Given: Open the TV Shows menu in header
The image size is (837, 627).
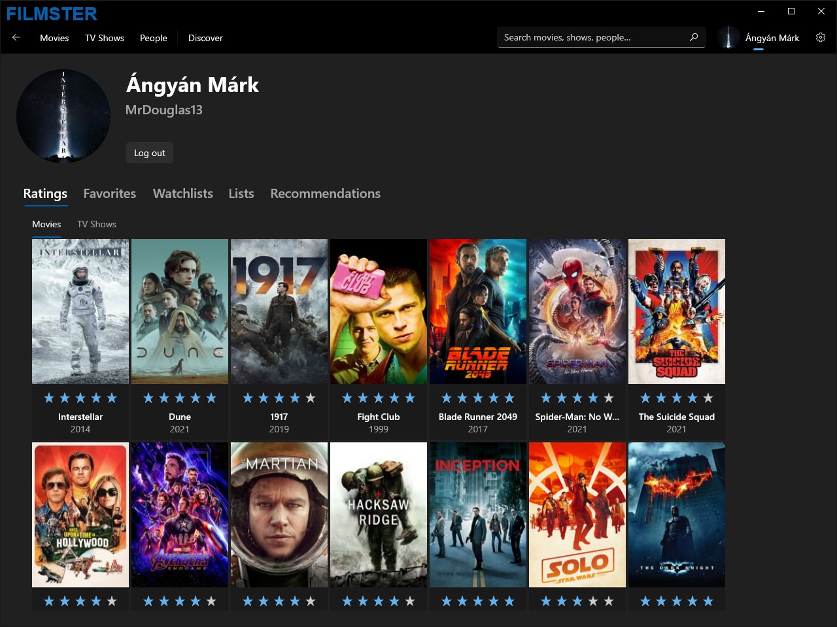Looking at the screenshot, I should 105,38.
